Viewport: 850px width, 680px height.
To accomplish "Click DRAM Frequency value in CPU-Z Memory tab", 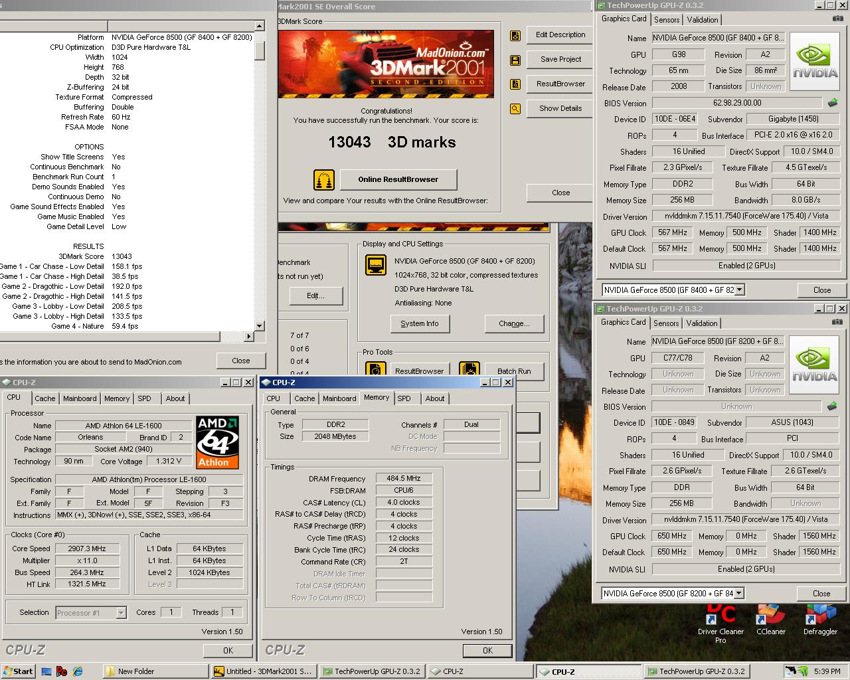I will (x=404, y=478).
